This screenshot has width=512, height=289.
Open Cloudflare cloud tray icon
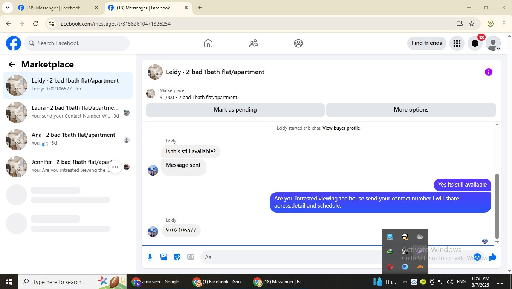click(420, 267)
